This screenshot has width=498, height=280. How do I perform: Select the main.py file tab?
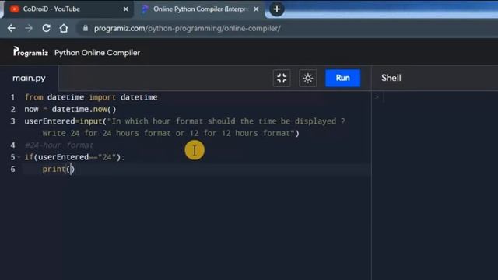pyautogui.click(x=29, y=78)
